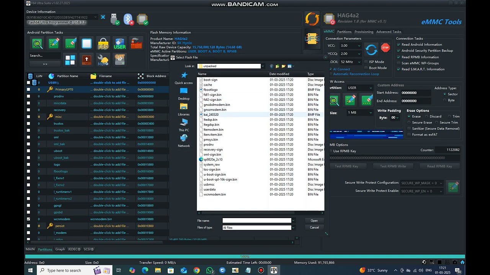The width and height of the screenshot is (490, 275).
Task: Switch to the Provisioning tab
Action: pyautogui.click(x=364, y=32)
